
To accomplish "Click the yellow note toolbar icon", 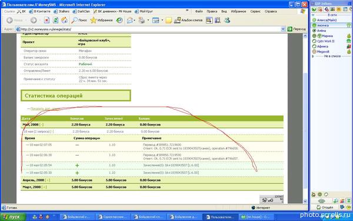I will 169,20.
